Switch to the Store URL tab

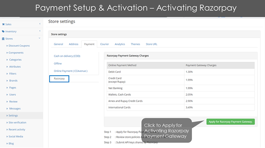(x=151, y=44)
